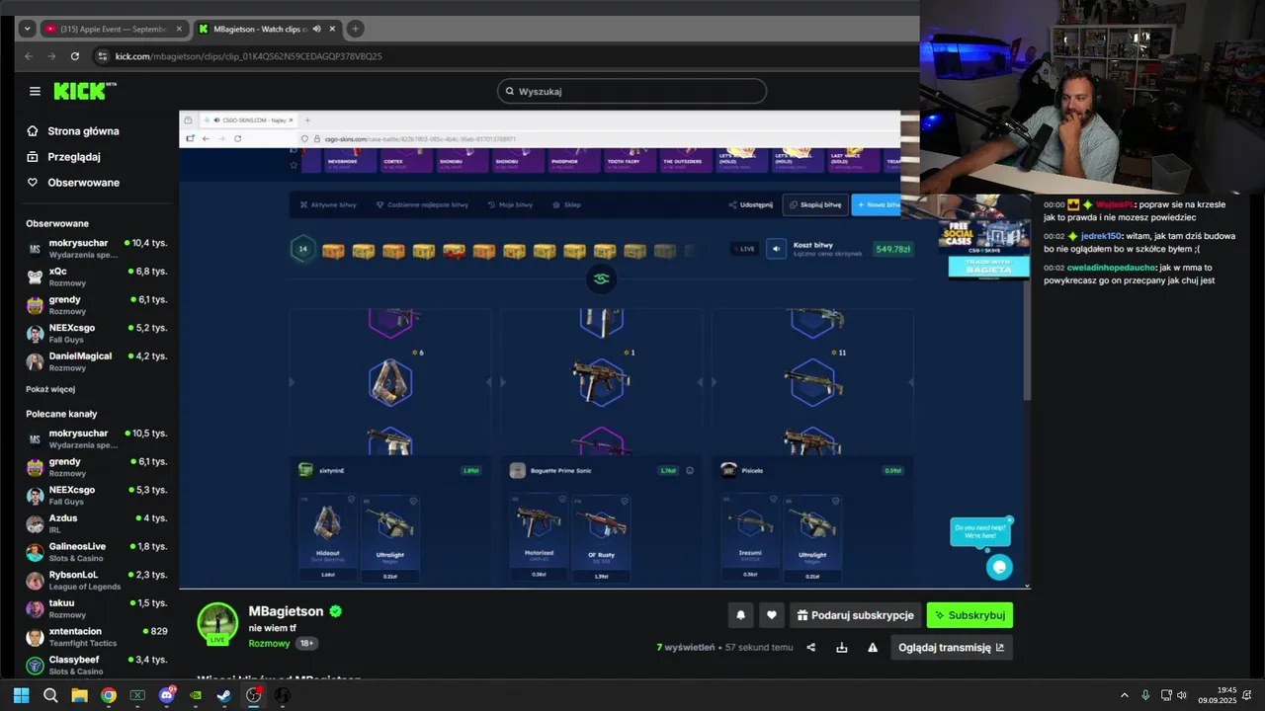Click the site info icon in address bar
The height and width of the screenshot is (711, 1265).
click(101, 56)
